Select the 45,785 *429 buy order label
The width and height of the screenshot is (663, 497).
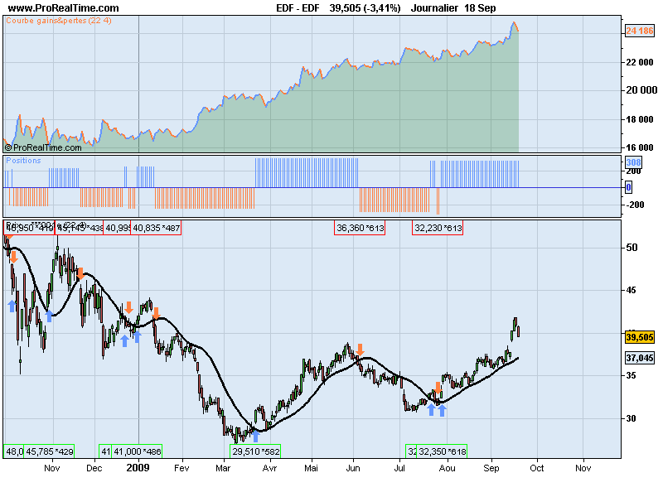[x=49, y=451]
